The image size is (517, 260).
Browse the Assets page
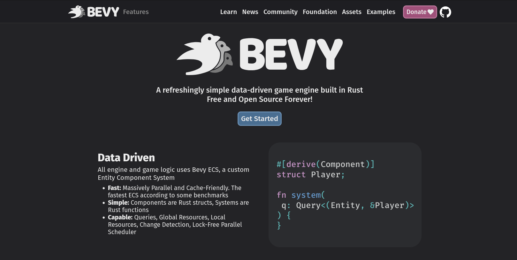(x=351, y=12)
